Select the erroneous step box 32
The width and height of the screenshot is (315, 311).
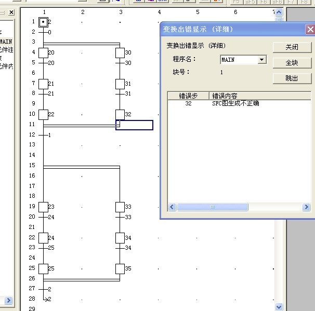[x=120, y=114]
